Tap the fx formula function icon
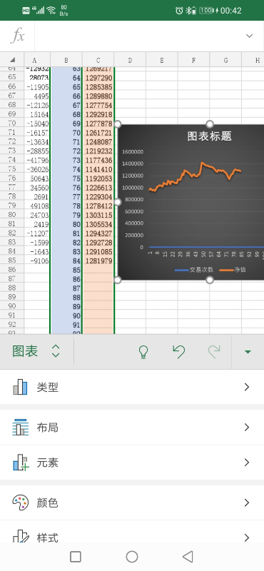This screenshot has height=571, width=264. [x=17, y=36]
